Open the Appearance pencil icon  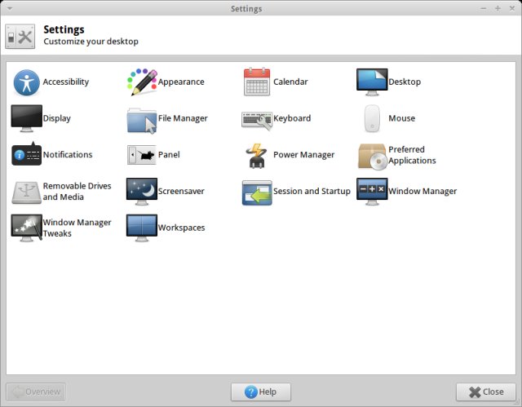click(142, 82)
